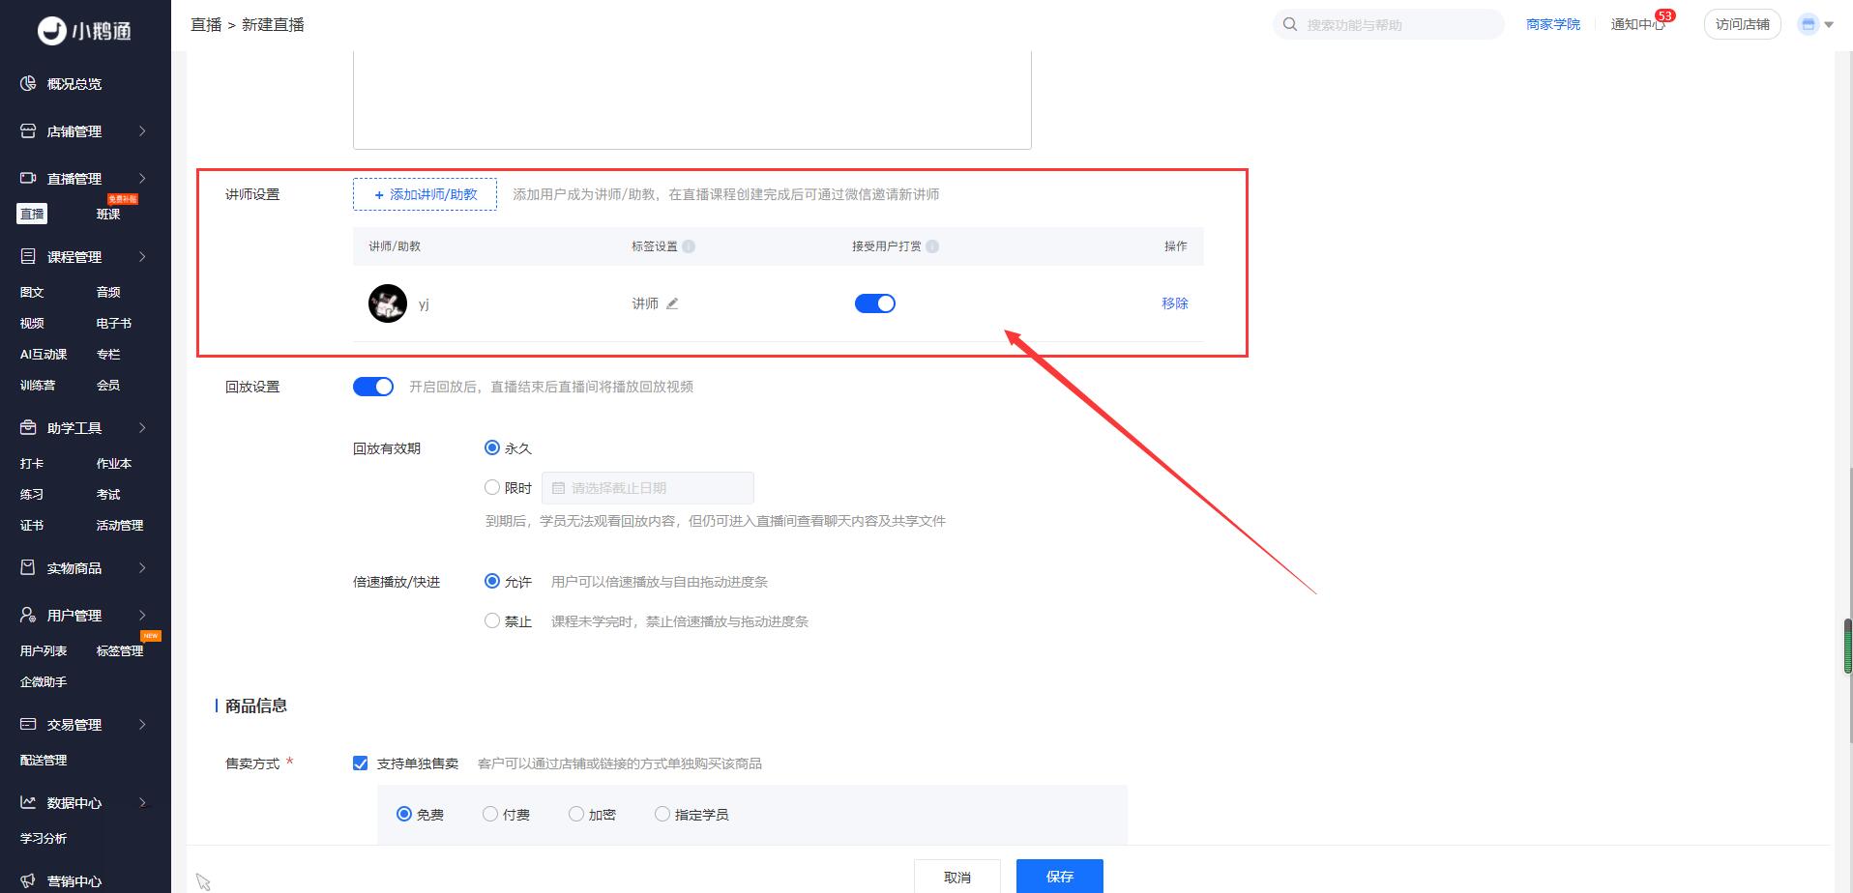Click the 数据中心 chart icon
The image size is (1853, 893).
pos(28,802)
